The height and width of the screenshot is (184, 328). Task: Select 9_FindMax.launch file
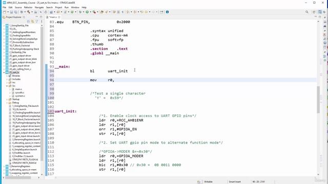[22, 153]
